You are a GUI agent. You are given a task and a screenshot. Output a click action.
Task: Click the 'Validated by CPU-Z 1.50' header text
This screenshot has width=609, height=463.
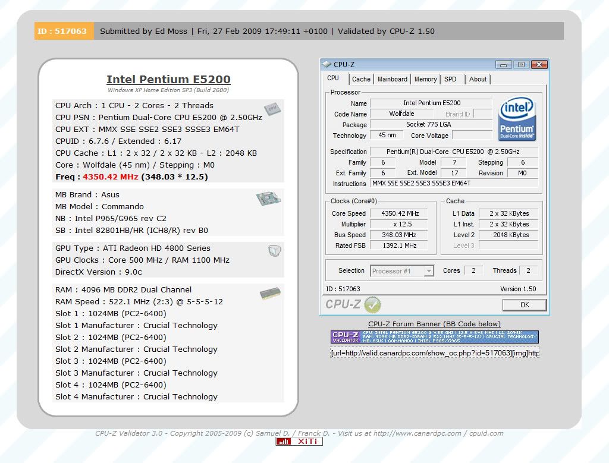click(x=386, y=31)
